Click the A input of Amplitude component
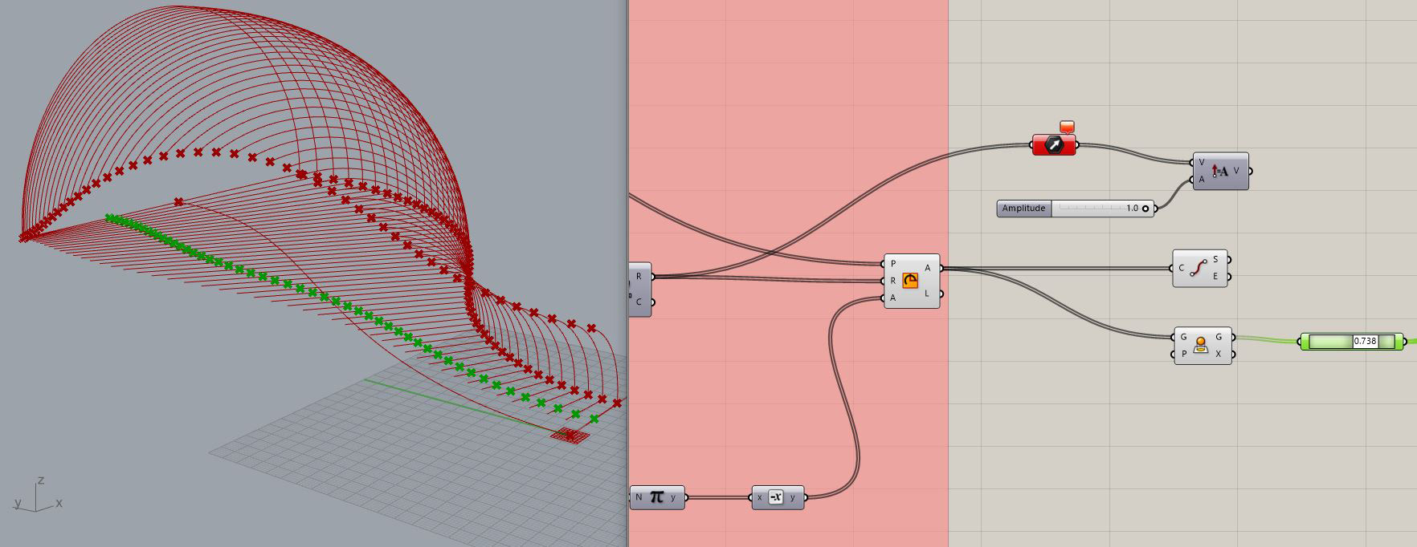The height and width of the screenshot is (547, 1417). [x=1202, y=180]
